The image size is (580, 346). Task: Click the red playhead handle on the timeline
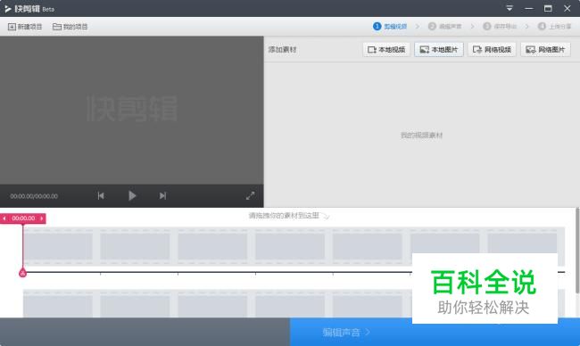click(22, 273)
